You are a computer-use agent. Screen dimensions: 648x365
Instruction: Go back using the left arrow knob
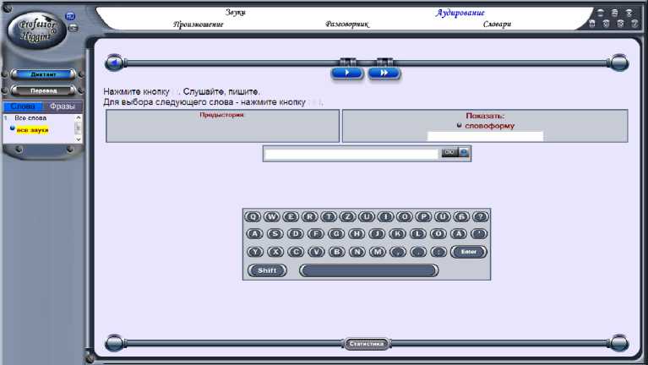tap(114, 63)
